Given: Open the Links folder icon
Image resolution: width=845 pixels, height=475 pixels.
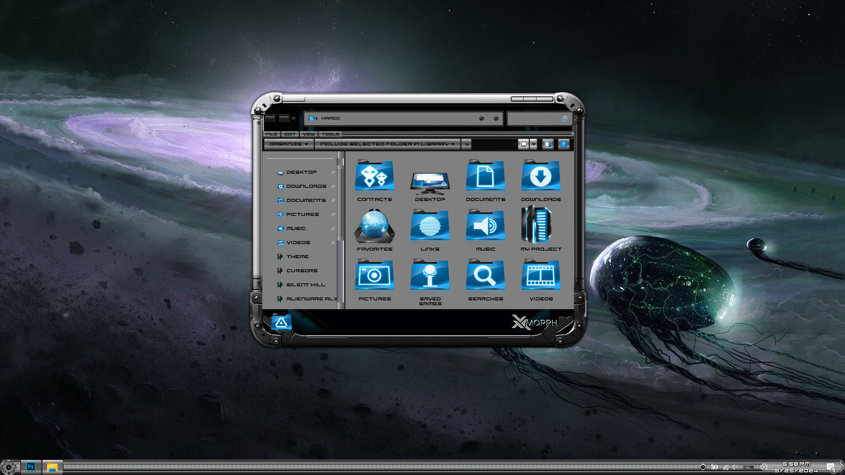Looking at the screenshot, I should click(430, 226).
